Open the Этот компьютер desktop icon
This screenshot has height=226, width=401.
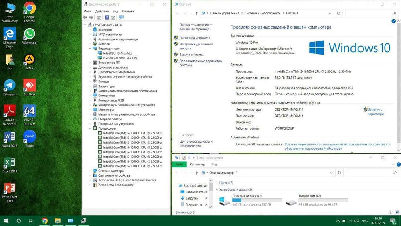tap(10, 12)
